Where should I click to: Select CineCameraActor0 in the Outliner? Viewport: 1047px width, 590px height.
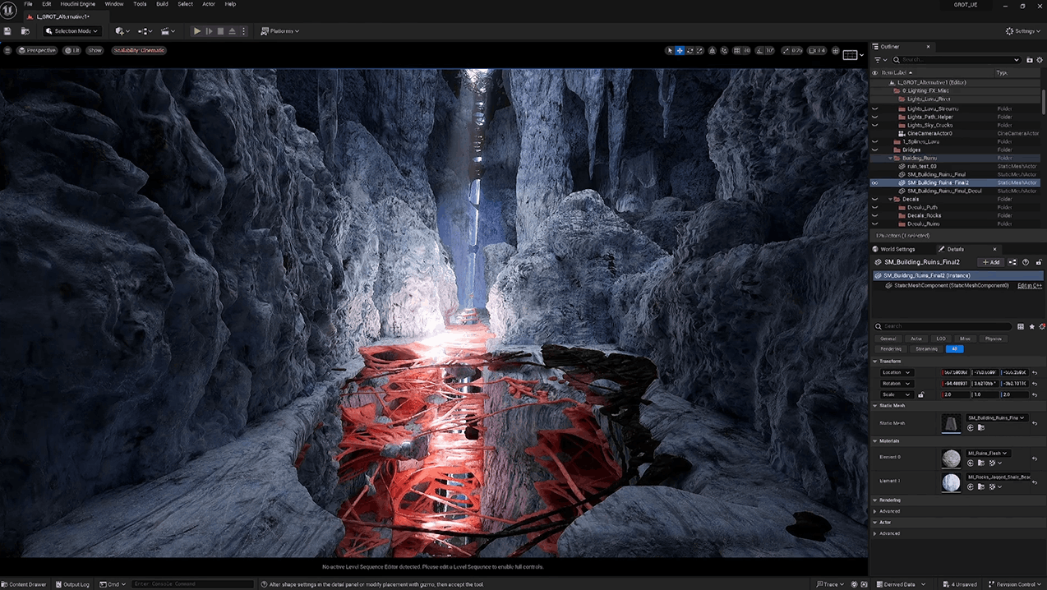[x=929, y=133]
